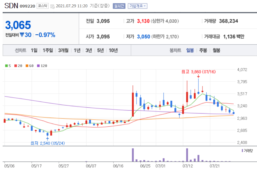Click the 2,685 price axis label
Image resolution: width=257 pixels, height=171 pixels.
click(x=242, y=131)
